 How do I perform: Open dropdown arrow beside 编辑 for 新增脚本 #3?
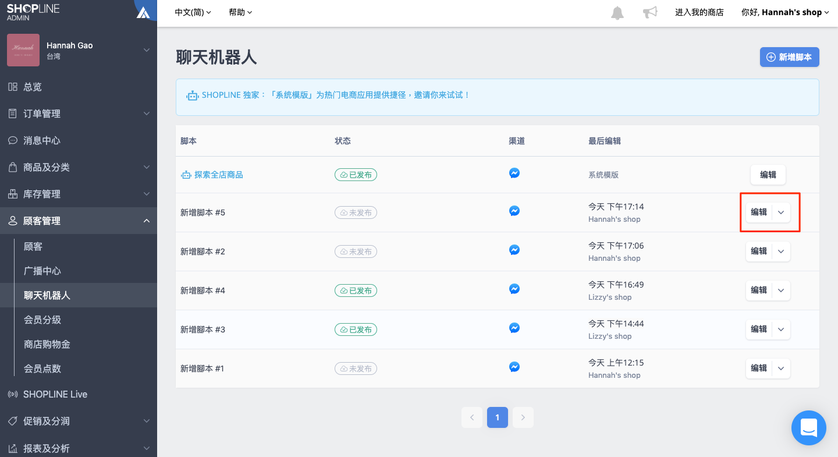click(x=781, y=330)
